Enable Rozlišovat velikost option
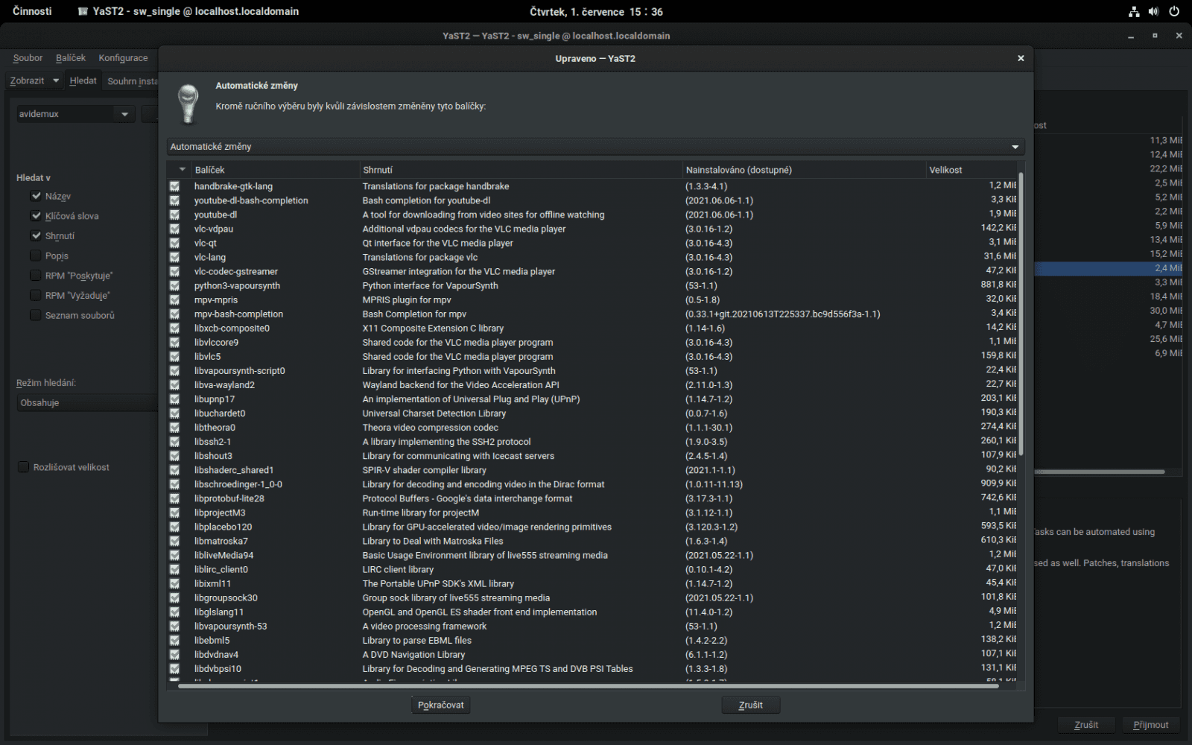The image size is (1192, 745). [23, 466]
